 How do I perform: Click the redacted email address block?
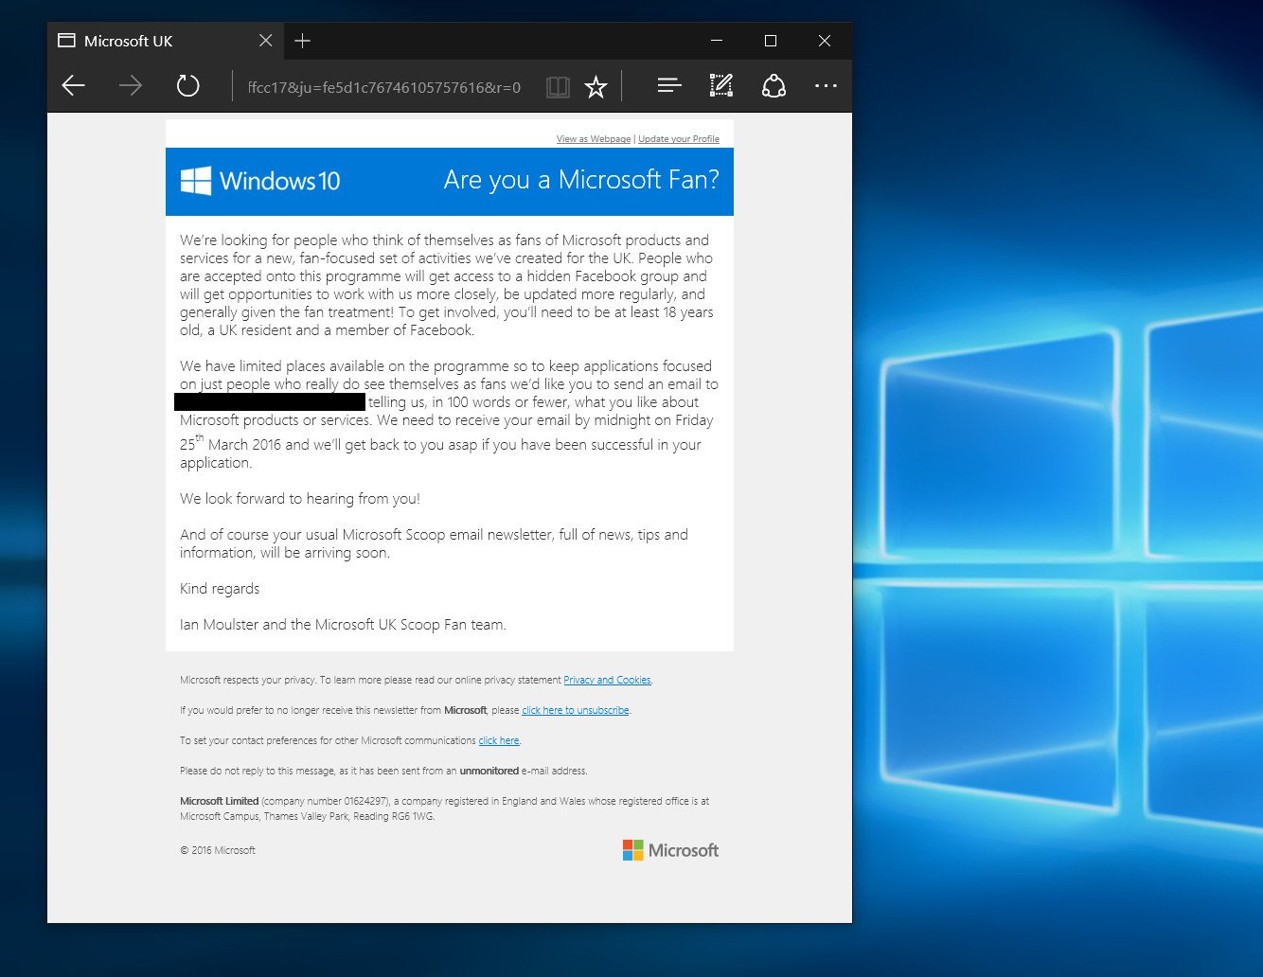pyautogui.click(x=270, y=401)
